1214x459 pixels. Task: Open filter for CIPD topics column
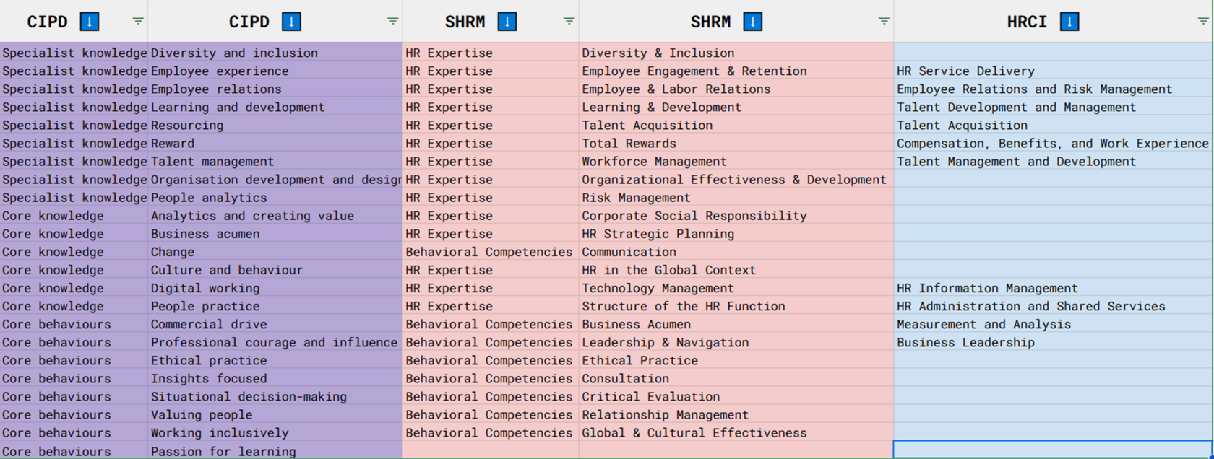pyautogui.click(x=392, y=21)
